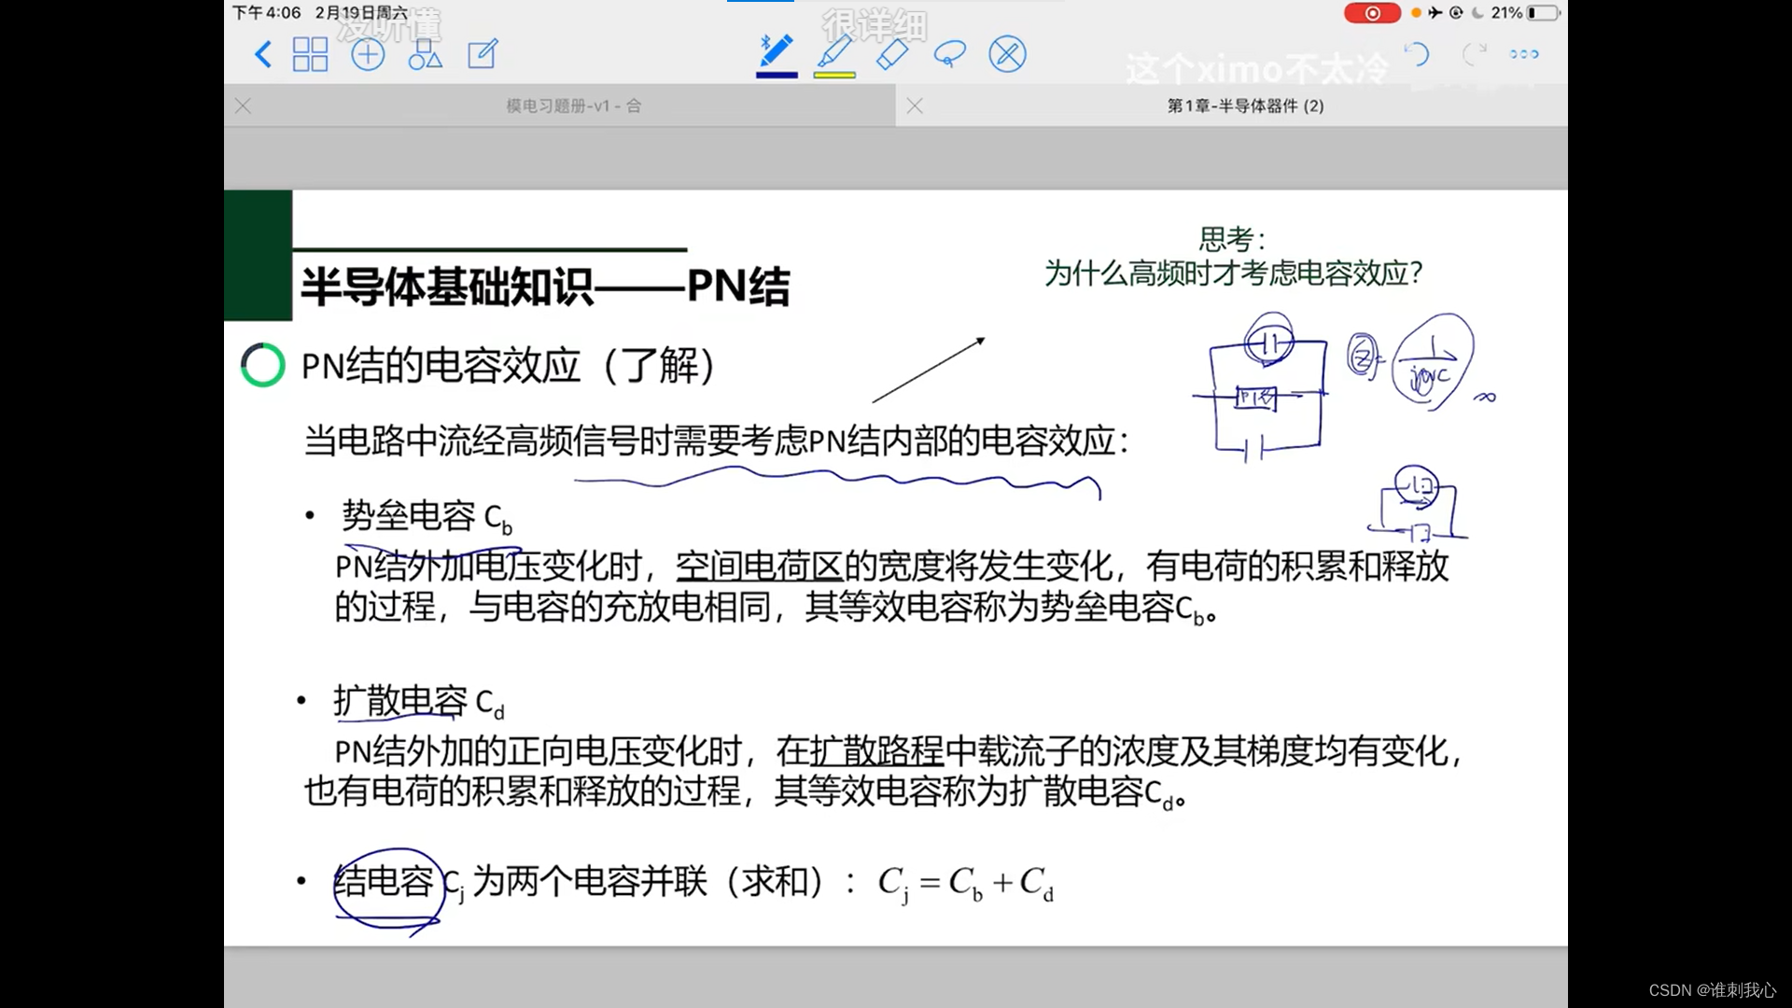Close the 第1章-半导体器件 (2) tab
Image resolution: width=1792 pixels, height=1008 pixels.
coord(915,105)
